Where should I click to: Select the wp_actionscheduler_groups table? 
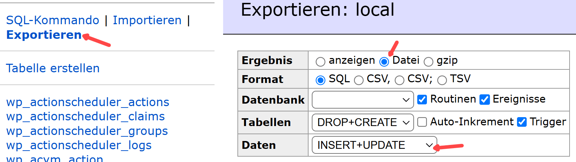tap(87, 131)
